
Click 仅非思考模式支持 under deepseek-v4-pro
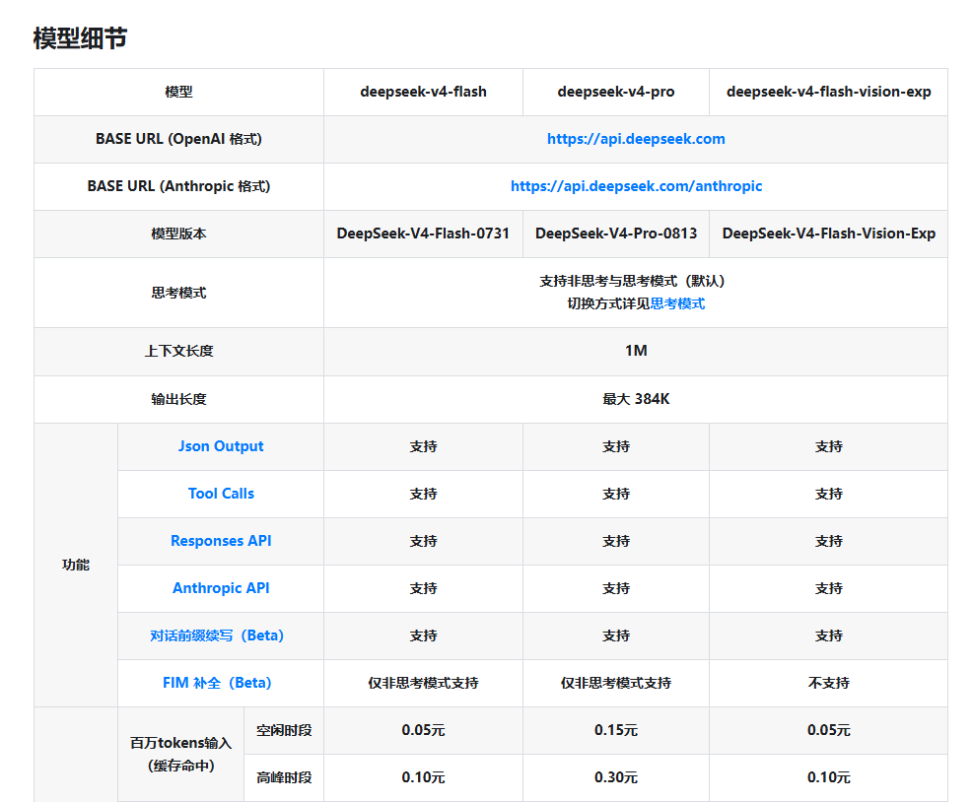615,683
